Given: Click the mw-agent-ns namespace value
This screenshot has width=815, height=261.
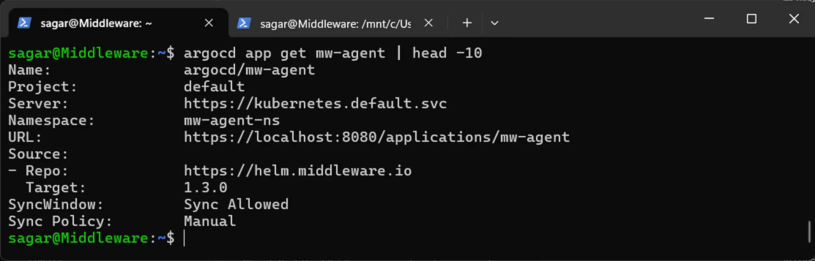Looking at the screenshot, I should 232,120.
